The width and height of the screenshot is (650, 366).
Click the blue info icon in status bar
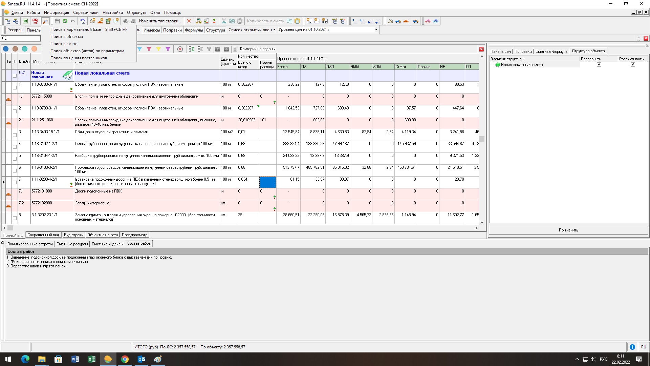point(632,347)
